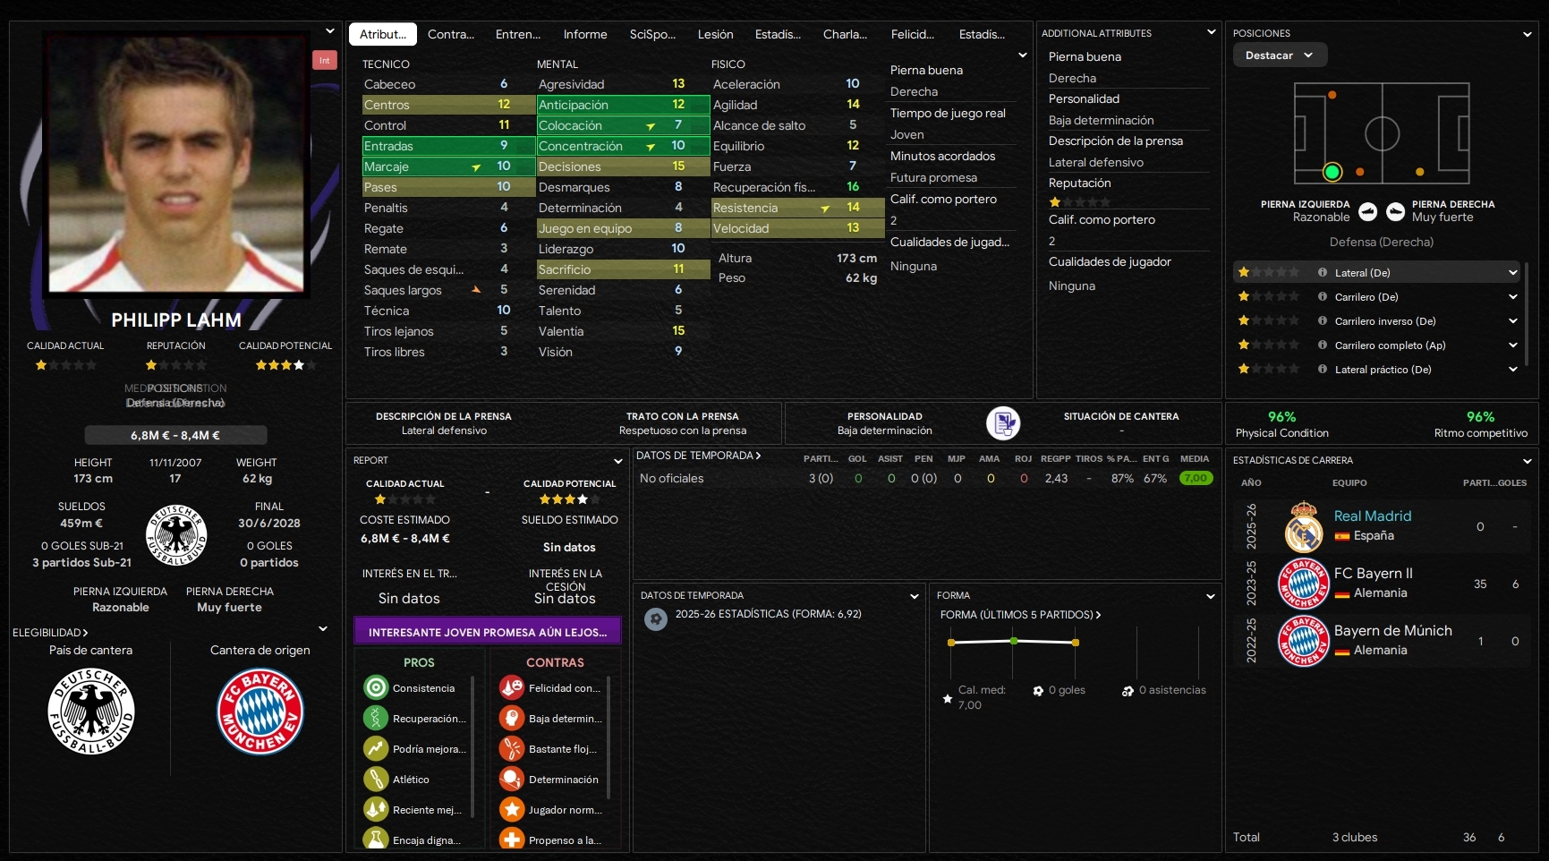
Task: Click the info icon next to Lateral (De)
Action: 1323,272
